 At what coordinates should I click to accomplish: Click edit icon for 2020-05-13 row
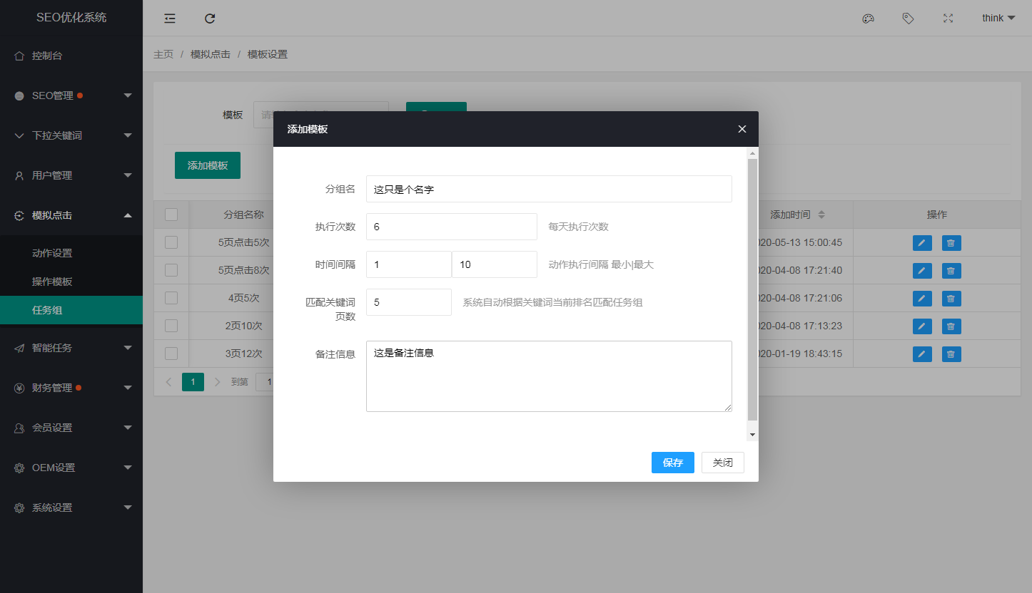922,243
